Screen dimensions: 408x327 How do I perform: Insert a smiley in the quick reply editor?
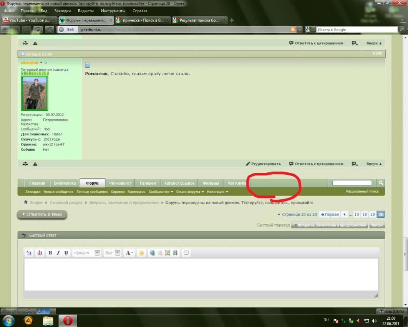click(142, 253)
